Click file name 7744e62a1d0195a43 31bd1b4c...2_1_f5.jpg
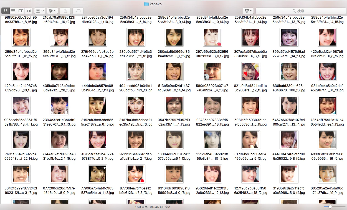347x210 pixels. 59,156
